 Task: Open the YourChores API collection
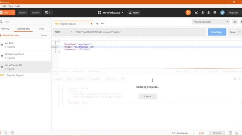tap(25, 67)
